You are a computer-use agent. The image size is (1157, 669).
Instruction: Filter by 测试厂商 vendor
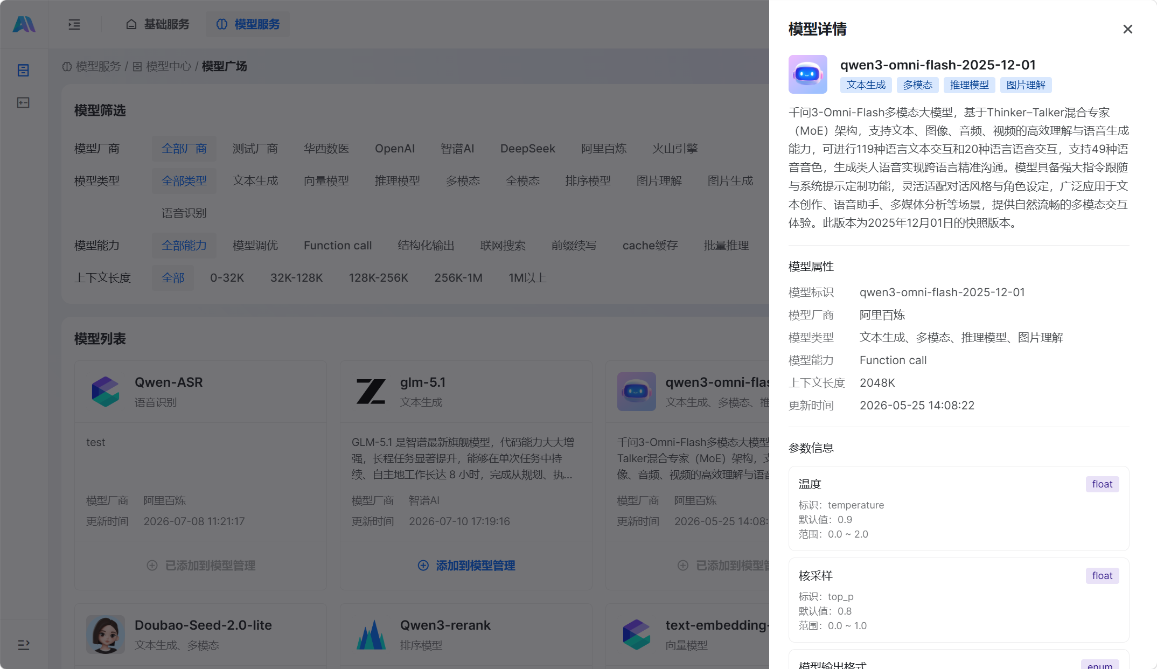255,149
